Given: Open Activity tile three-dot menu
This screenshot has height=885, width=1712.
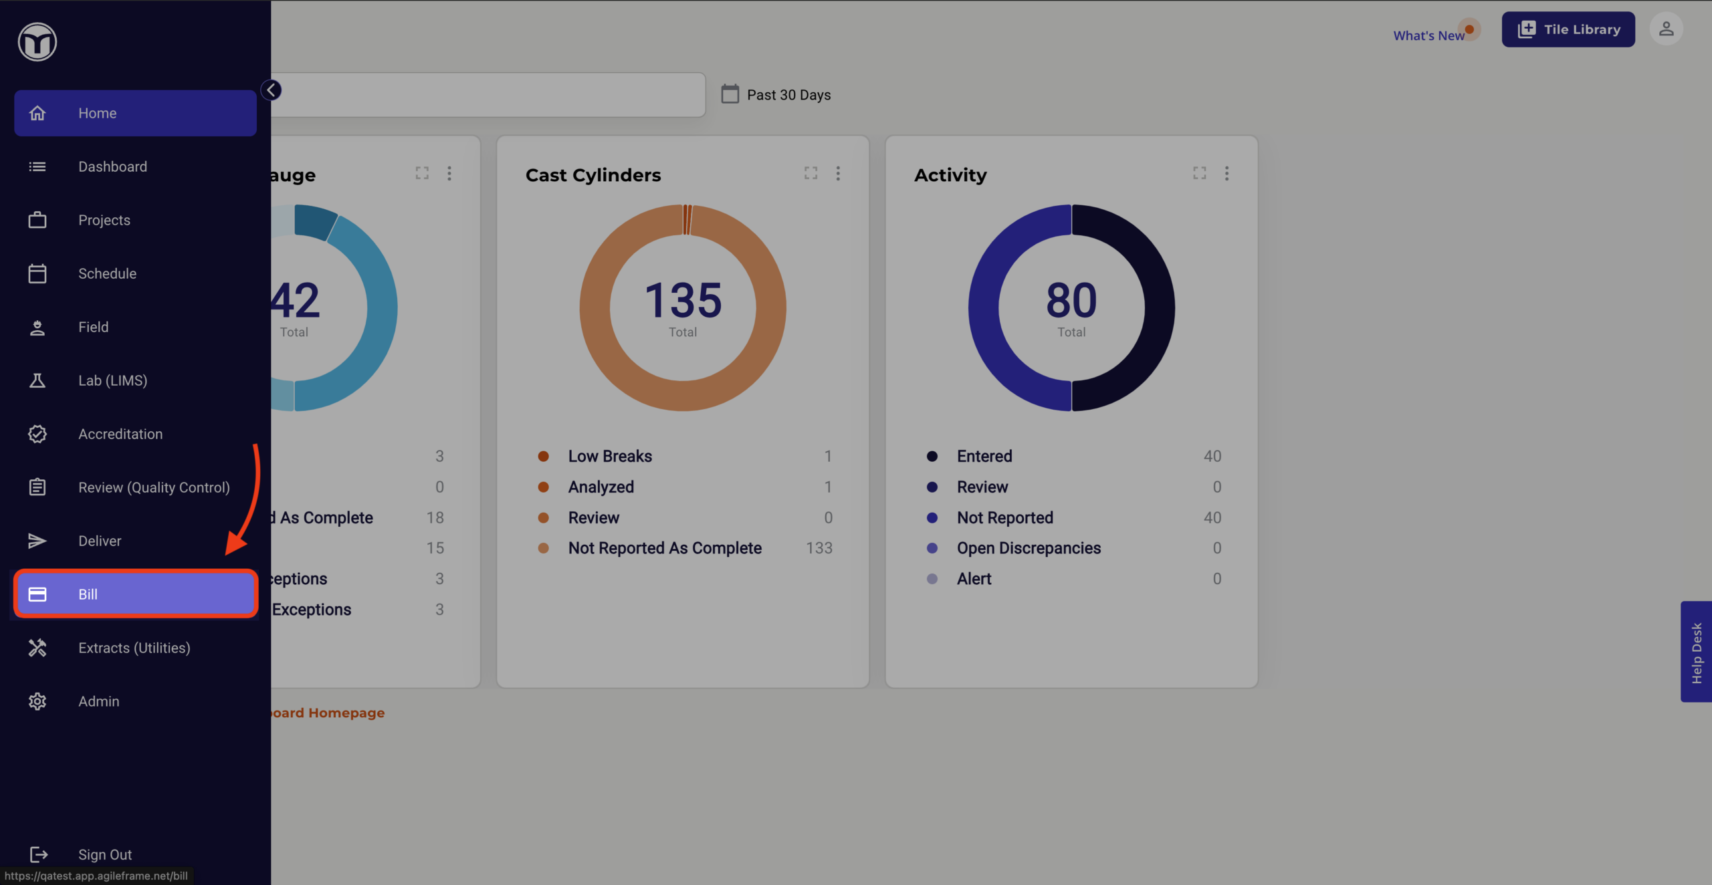Looking at the screenshot, I should [x=1226, y=174].
